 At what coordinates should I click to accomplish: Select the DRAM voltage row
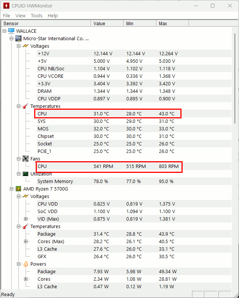pos(134,91)
